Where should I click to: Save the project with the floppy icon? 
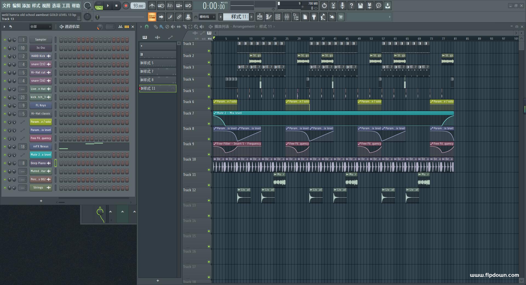pyautogui.click(x=361, y=5)
